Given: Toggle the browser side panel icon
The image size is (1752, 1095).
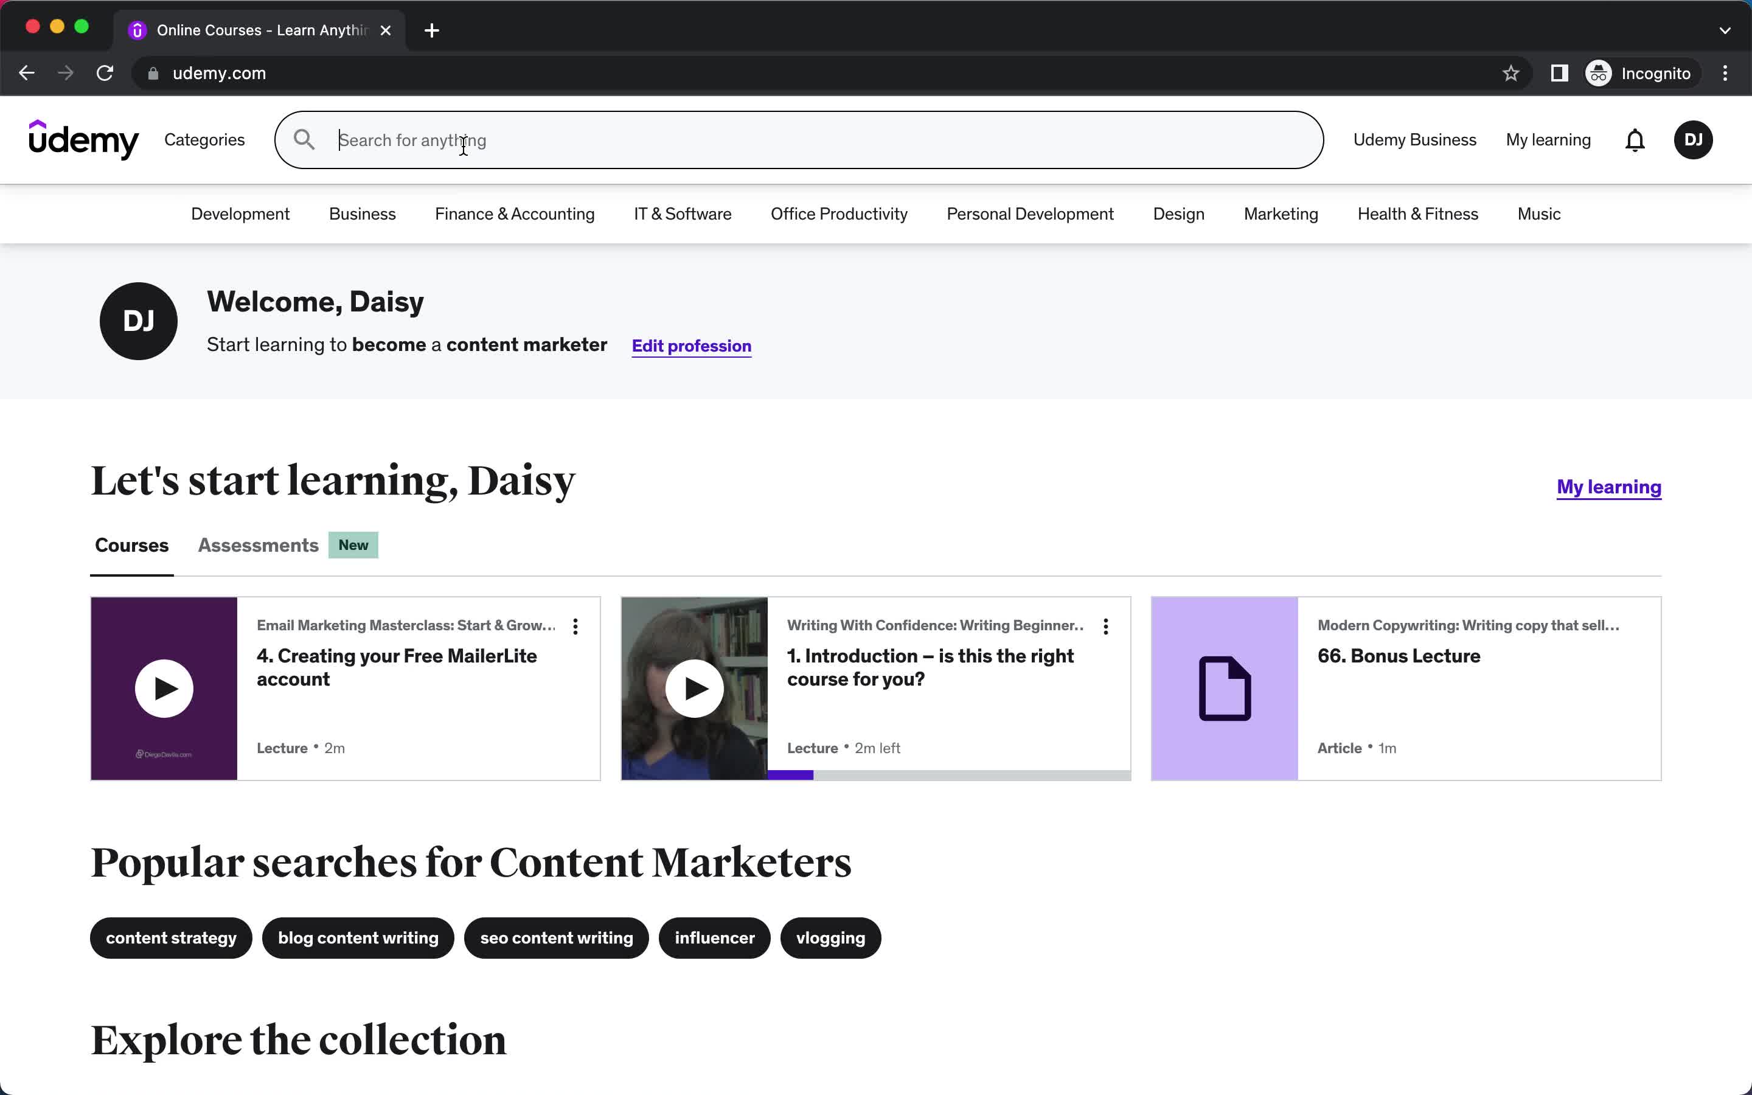Looking at the screenshot, I should tap(1559, 73).
